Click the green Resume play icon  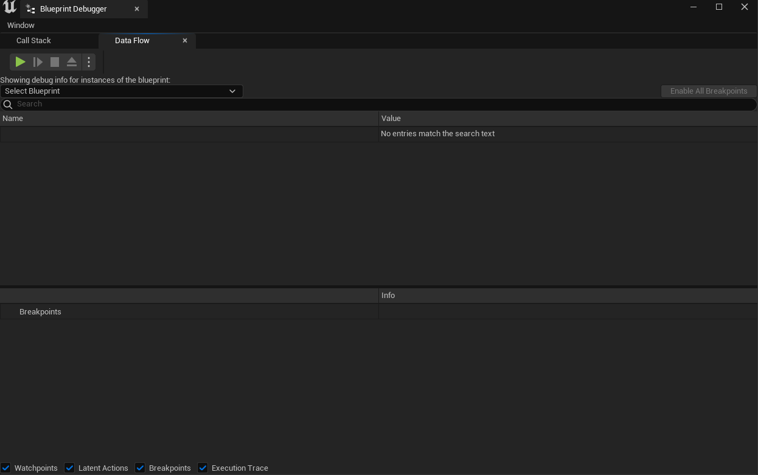tap(19, 61)
